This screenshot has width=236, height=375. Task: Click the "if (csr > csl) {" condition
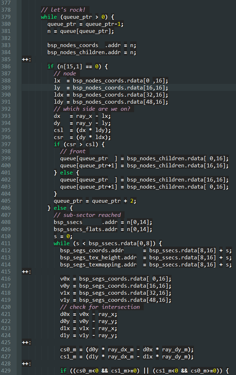pos(79,144)
